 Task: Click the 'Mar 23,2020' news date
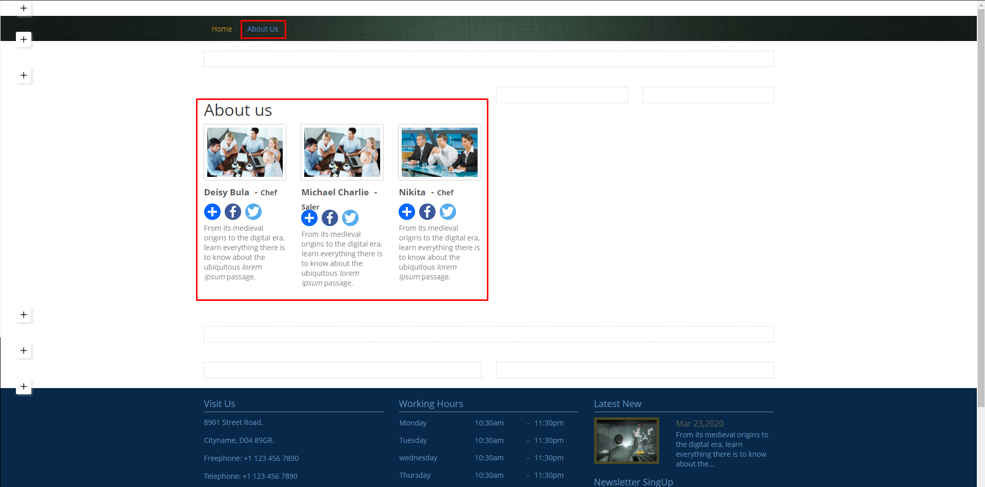coord(700,423)
